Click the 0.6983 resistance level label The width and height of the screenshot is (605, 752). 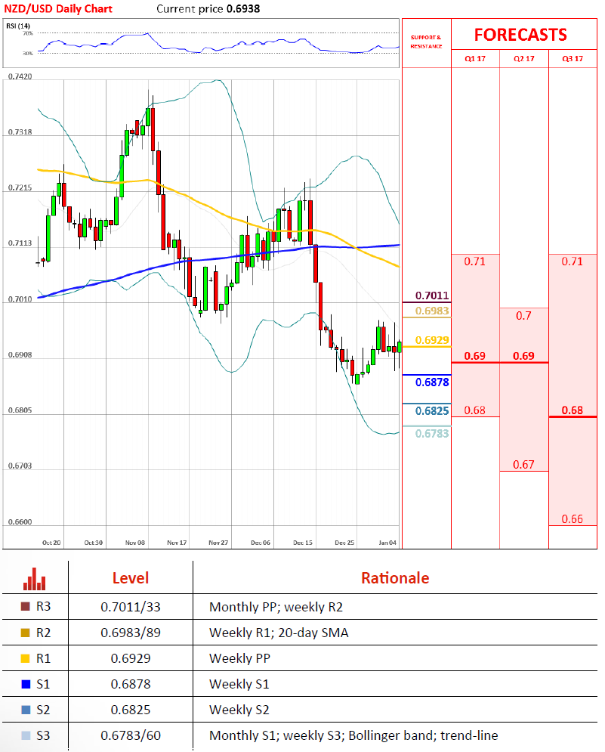point(432,311)
